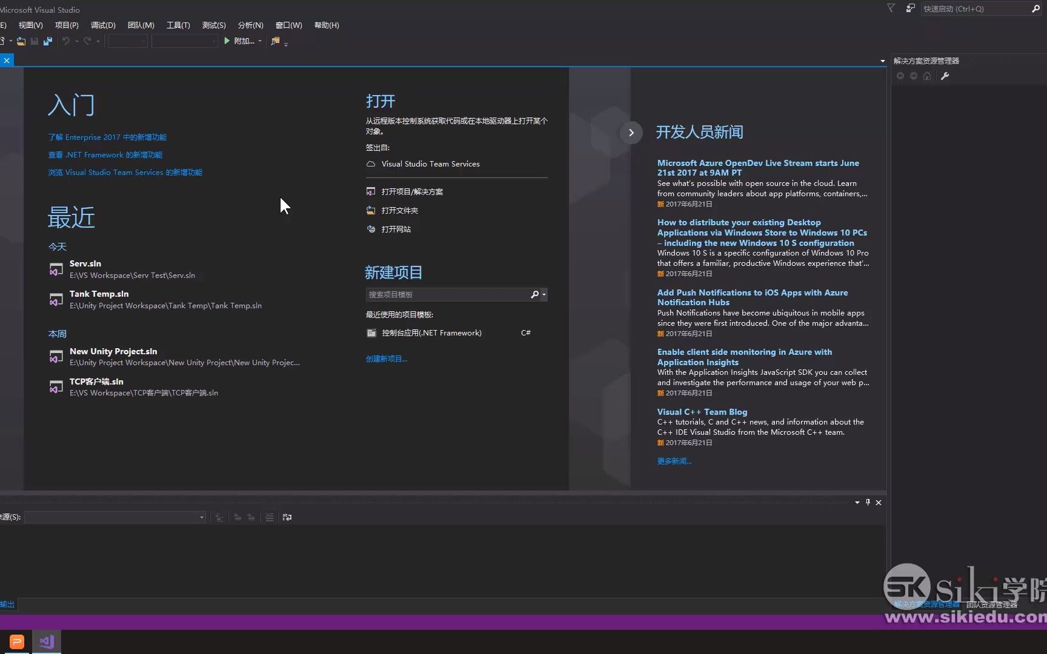Open the document tab list dropdown arrow
This screenshot has height=654, width=1047.
[882, 61]
